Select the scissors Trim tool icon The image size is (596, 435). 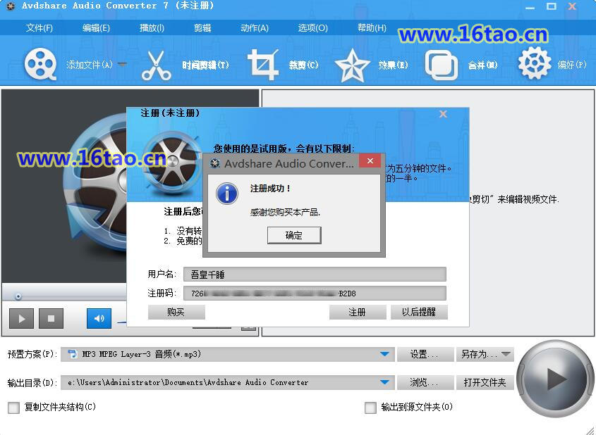(x=156, y=65)
